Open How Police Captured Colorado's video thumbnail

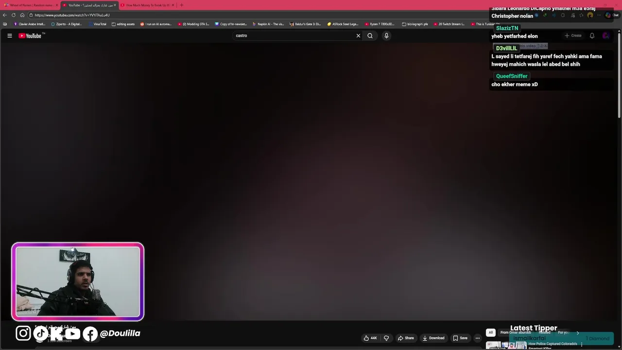click(x=506, y=346)
